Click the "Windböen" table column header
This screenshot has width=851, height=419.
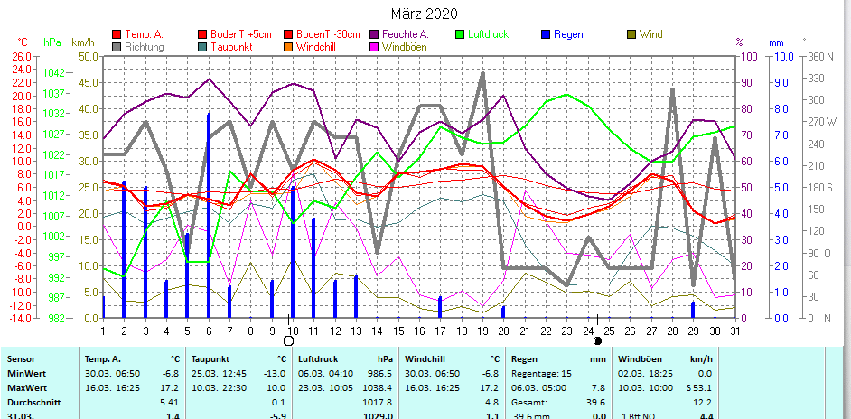point(638,359)
